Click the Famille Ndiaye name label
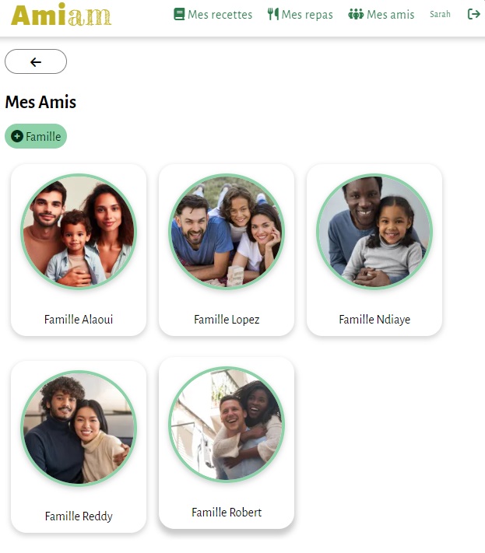This screenshot has height=553, width=485. click(374, 320)
